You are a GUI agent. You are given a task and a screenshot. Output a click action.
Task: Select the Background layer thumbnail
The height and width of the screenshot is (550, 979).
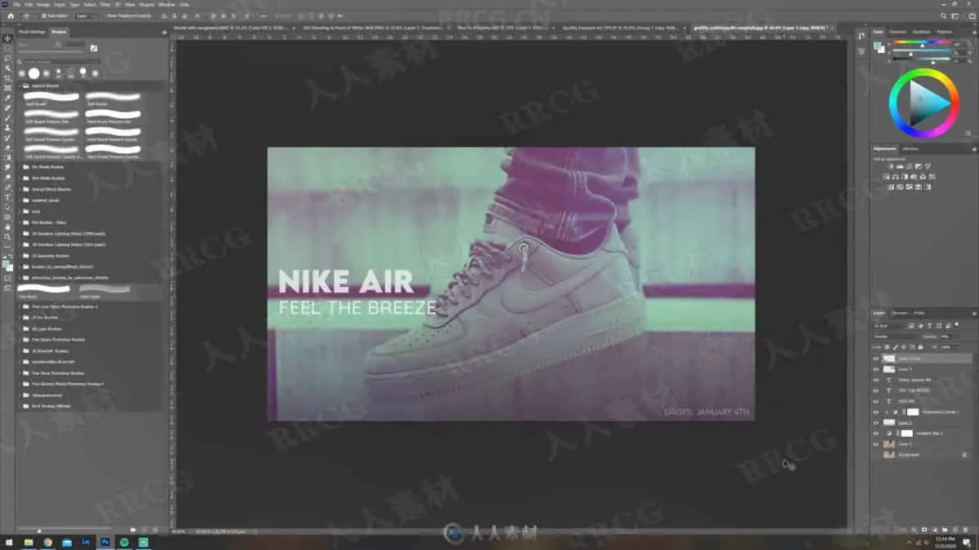coord(888,454)
